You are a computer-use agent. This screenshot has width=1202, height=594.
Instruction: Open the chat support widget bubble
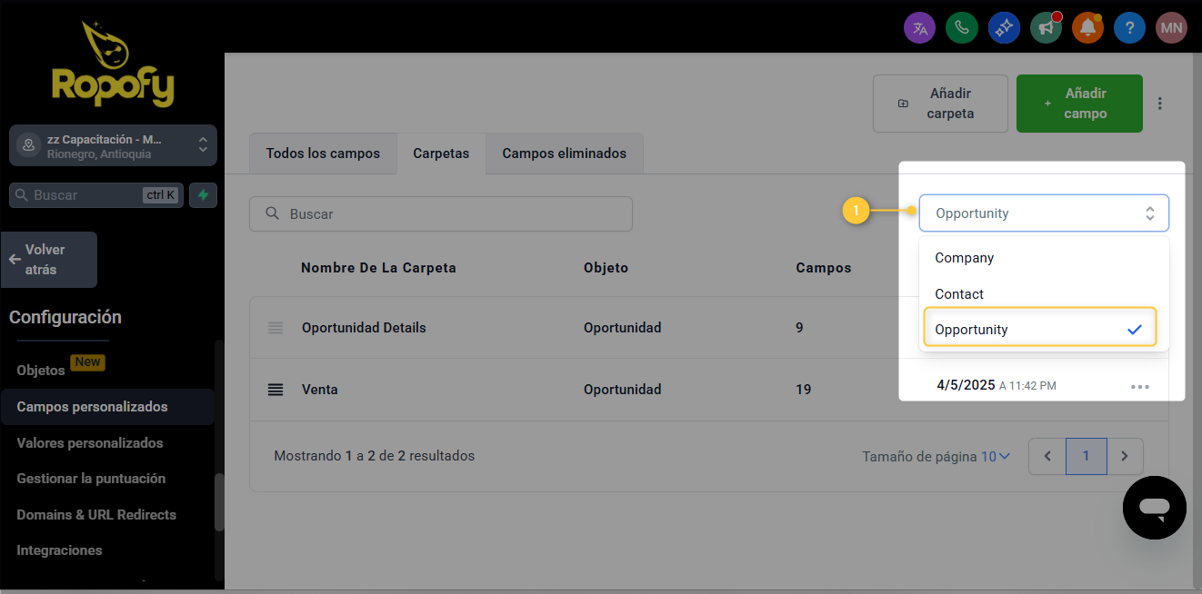coord(1154,508)
